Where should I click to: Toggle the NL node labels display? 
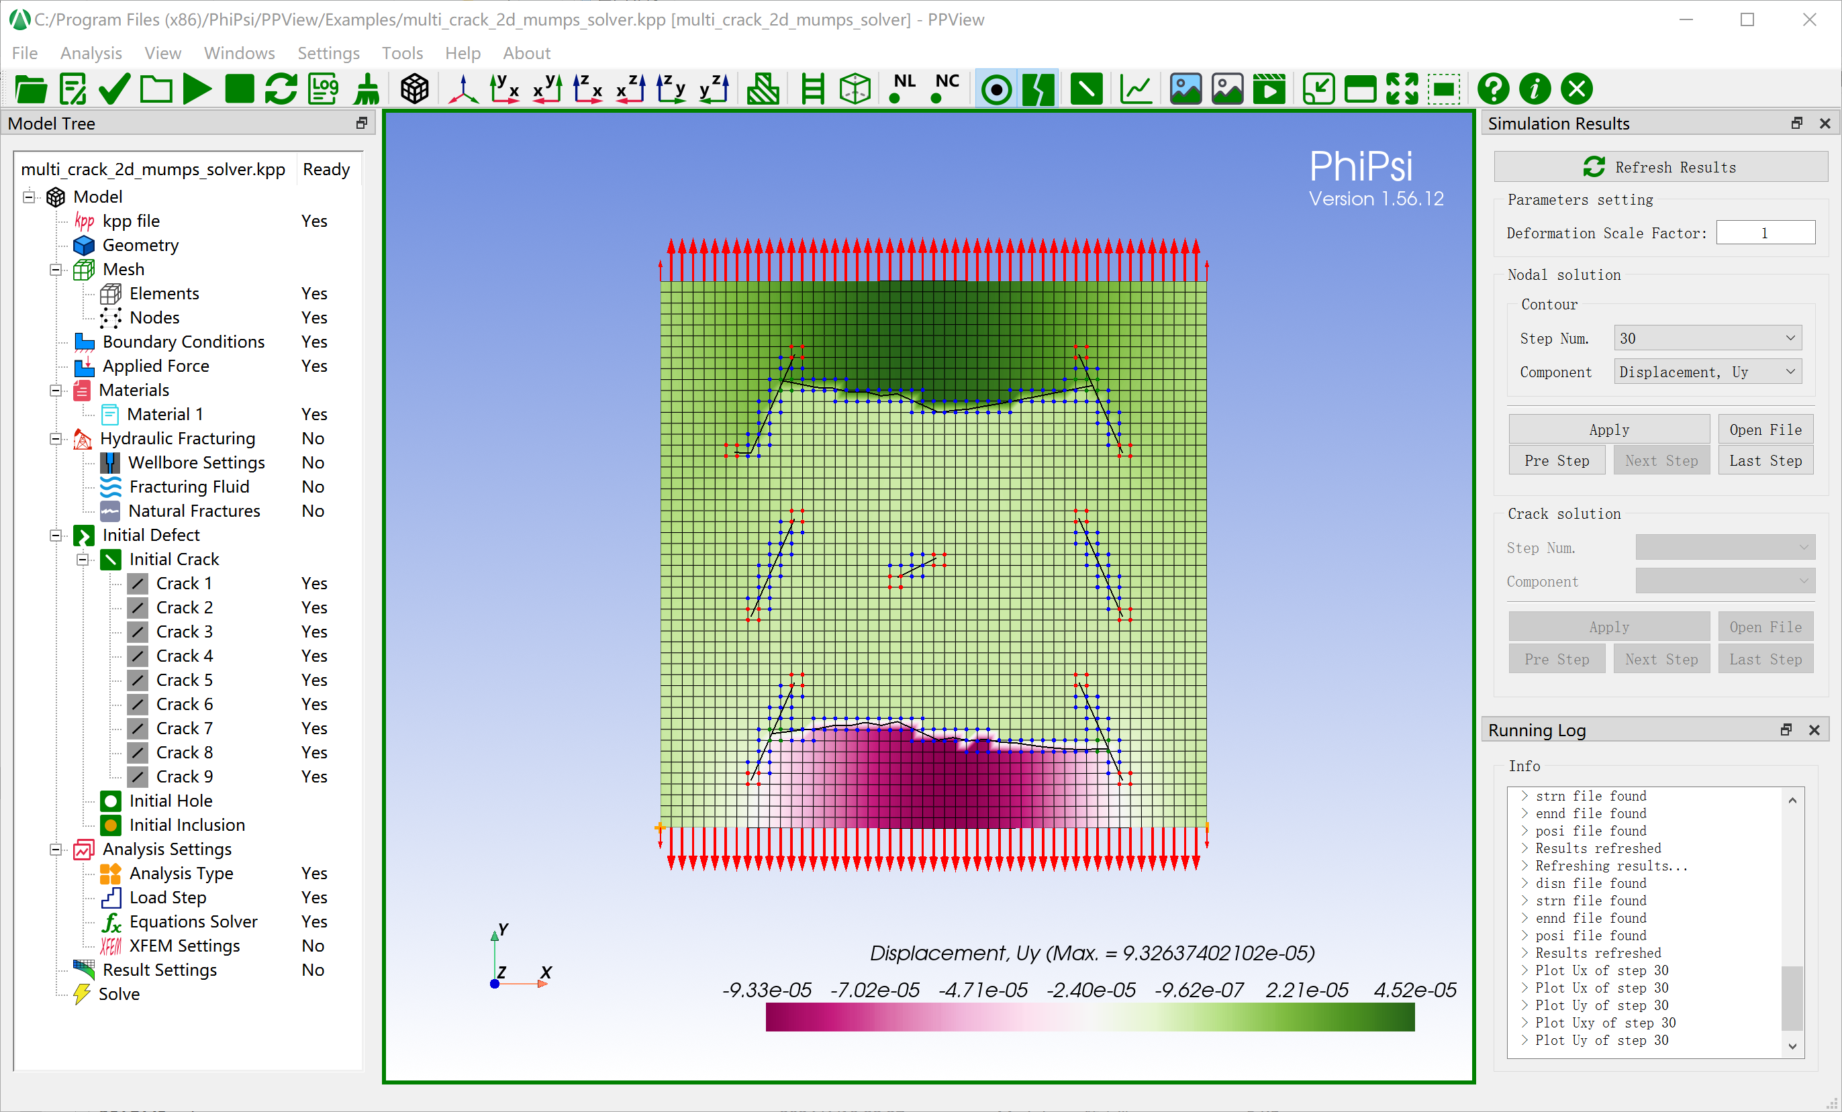903,89
